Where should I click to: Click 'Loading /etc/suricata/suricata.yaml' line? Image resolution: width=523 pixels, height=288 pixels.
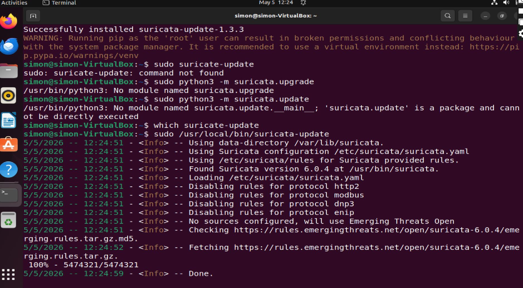click(194, 178)
